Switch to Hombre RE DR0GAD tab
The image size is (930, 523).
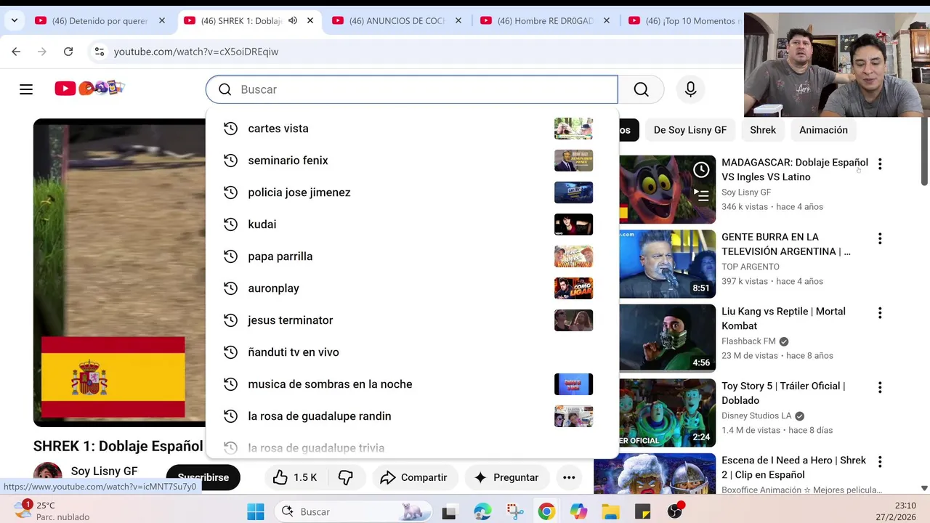click(x=545, y=21)
